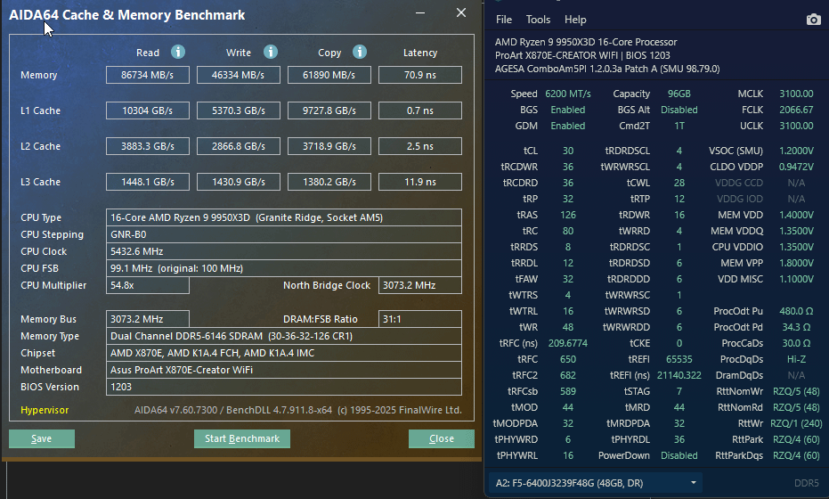
Task: Click Speed value 6200 MT/s
Action: (568, 94)
